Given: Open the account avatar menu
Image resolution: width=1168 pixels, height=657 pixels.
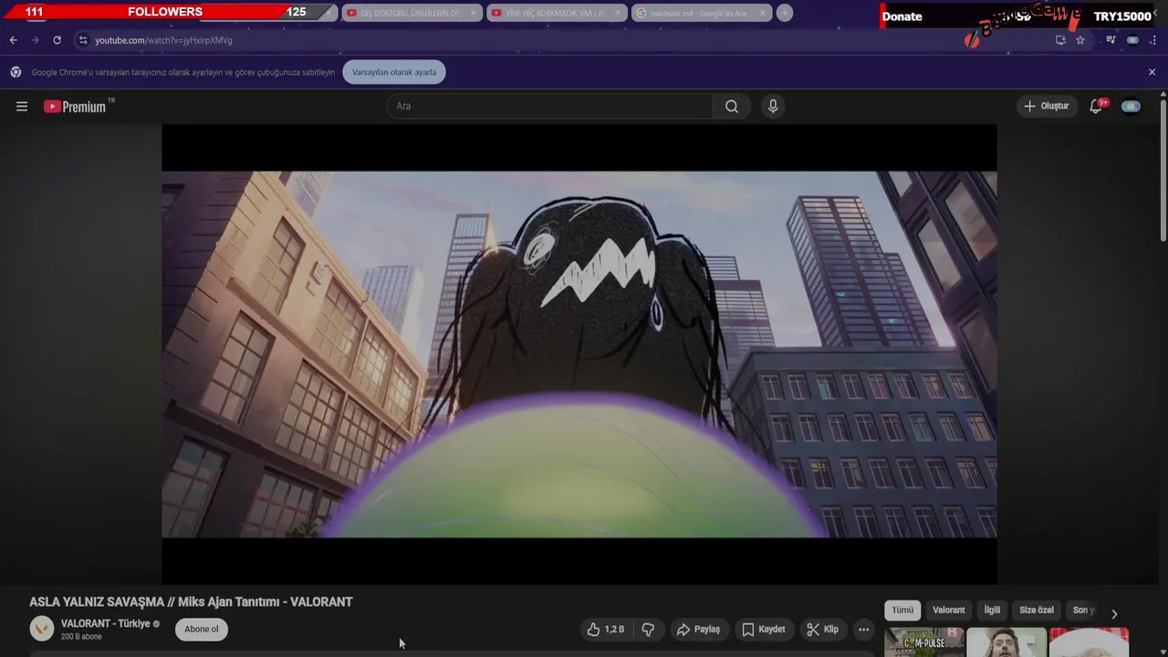Looking at the screenshot, I should [x=1131, y=106].
